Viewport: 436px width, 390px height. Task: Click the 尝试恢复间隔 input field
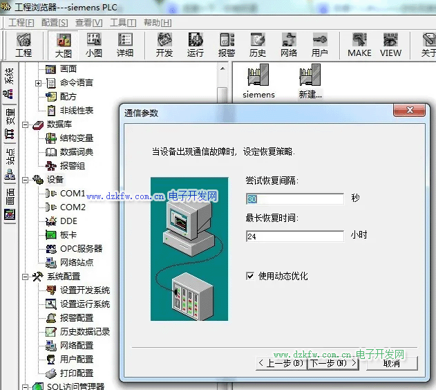click(294, 199)
